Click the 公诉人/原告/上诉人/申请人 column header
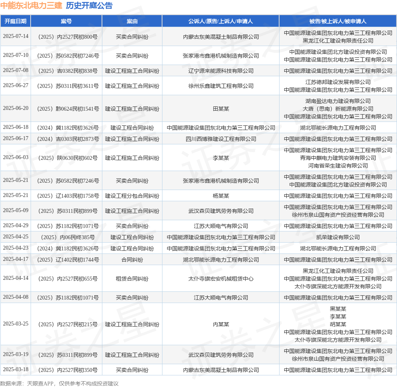Image resolution: width=397 pixels, height=387 pixels. (x=221, y=21)
